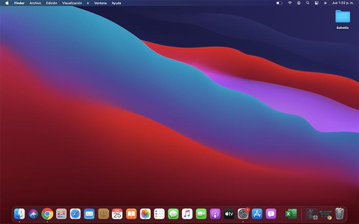This screenshot has height=224, width=359.
Task: Select the Solvetic folder on desktop
Action: coord(342,17)
